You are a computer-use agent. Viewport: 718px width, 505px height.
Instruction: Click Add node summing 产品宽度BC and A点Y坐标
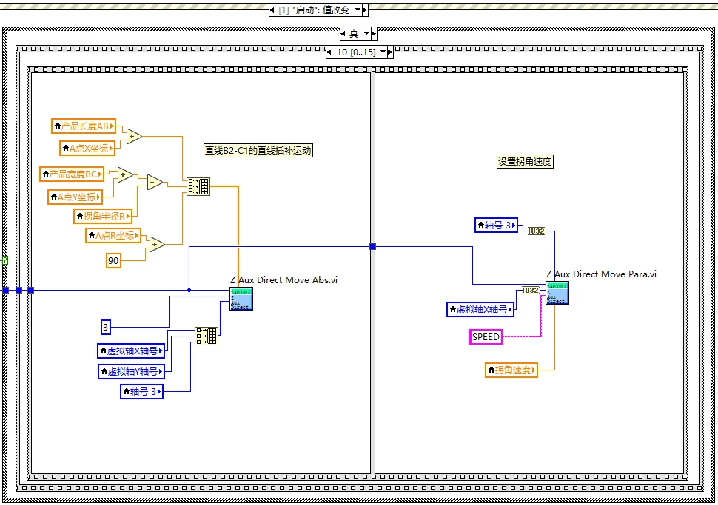coord(125,174)
